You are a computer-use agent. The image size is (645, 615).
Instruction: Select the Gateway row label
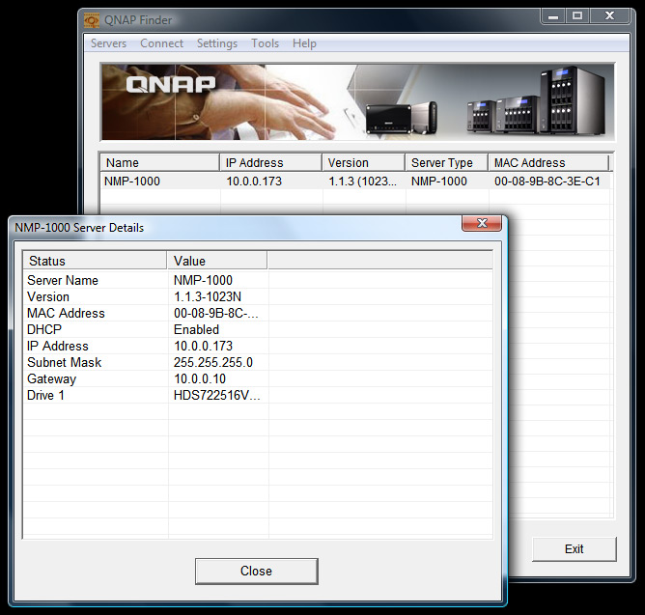51,378
